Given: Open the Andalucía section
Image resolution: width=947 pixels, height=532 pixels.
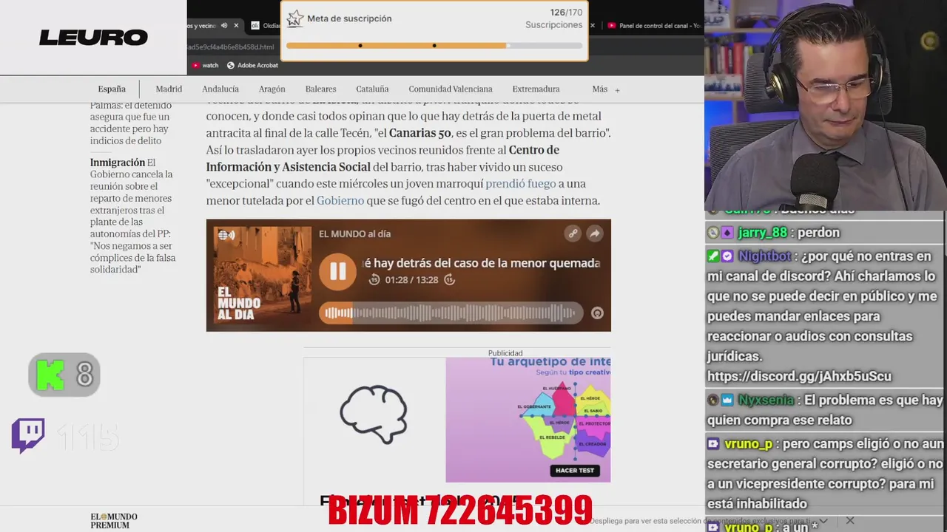Looking at the screenshot, I should point(220,89).
